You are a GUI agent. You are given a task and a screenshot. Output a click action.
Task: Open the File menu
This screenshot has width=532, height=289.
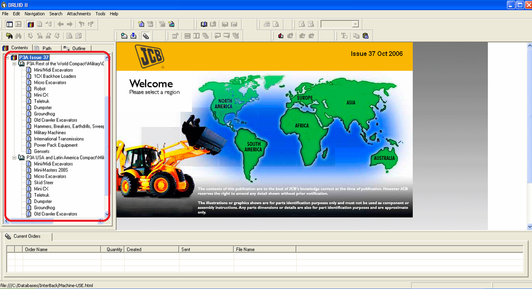(x=5, y=14)
